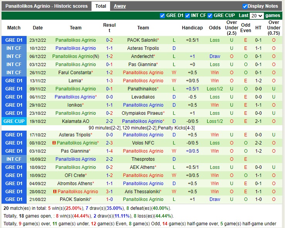
Task: Click the 20 match(es) in total summary line
Action: [x=87, y=208]
